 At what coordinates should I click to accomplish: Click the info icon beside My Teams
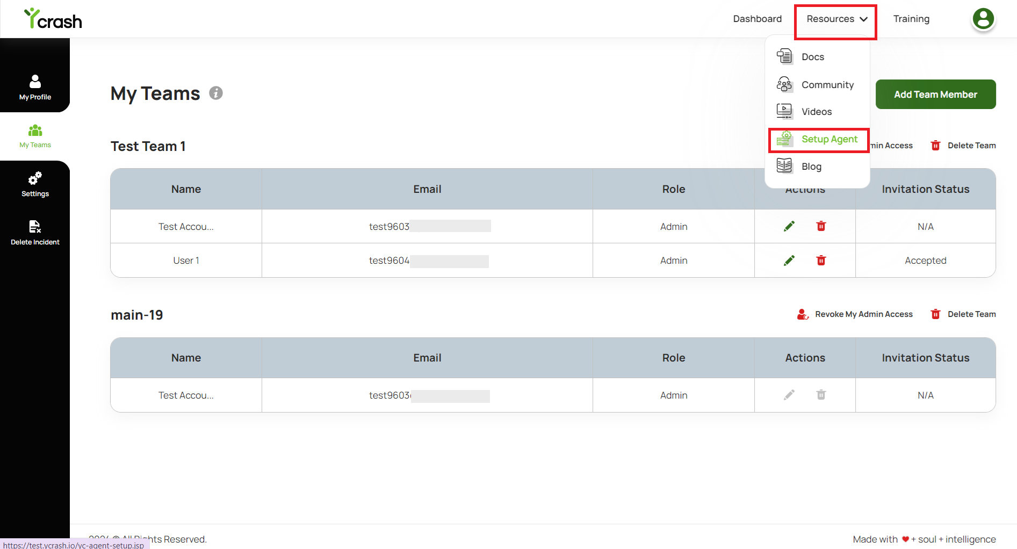coord(216,93)
